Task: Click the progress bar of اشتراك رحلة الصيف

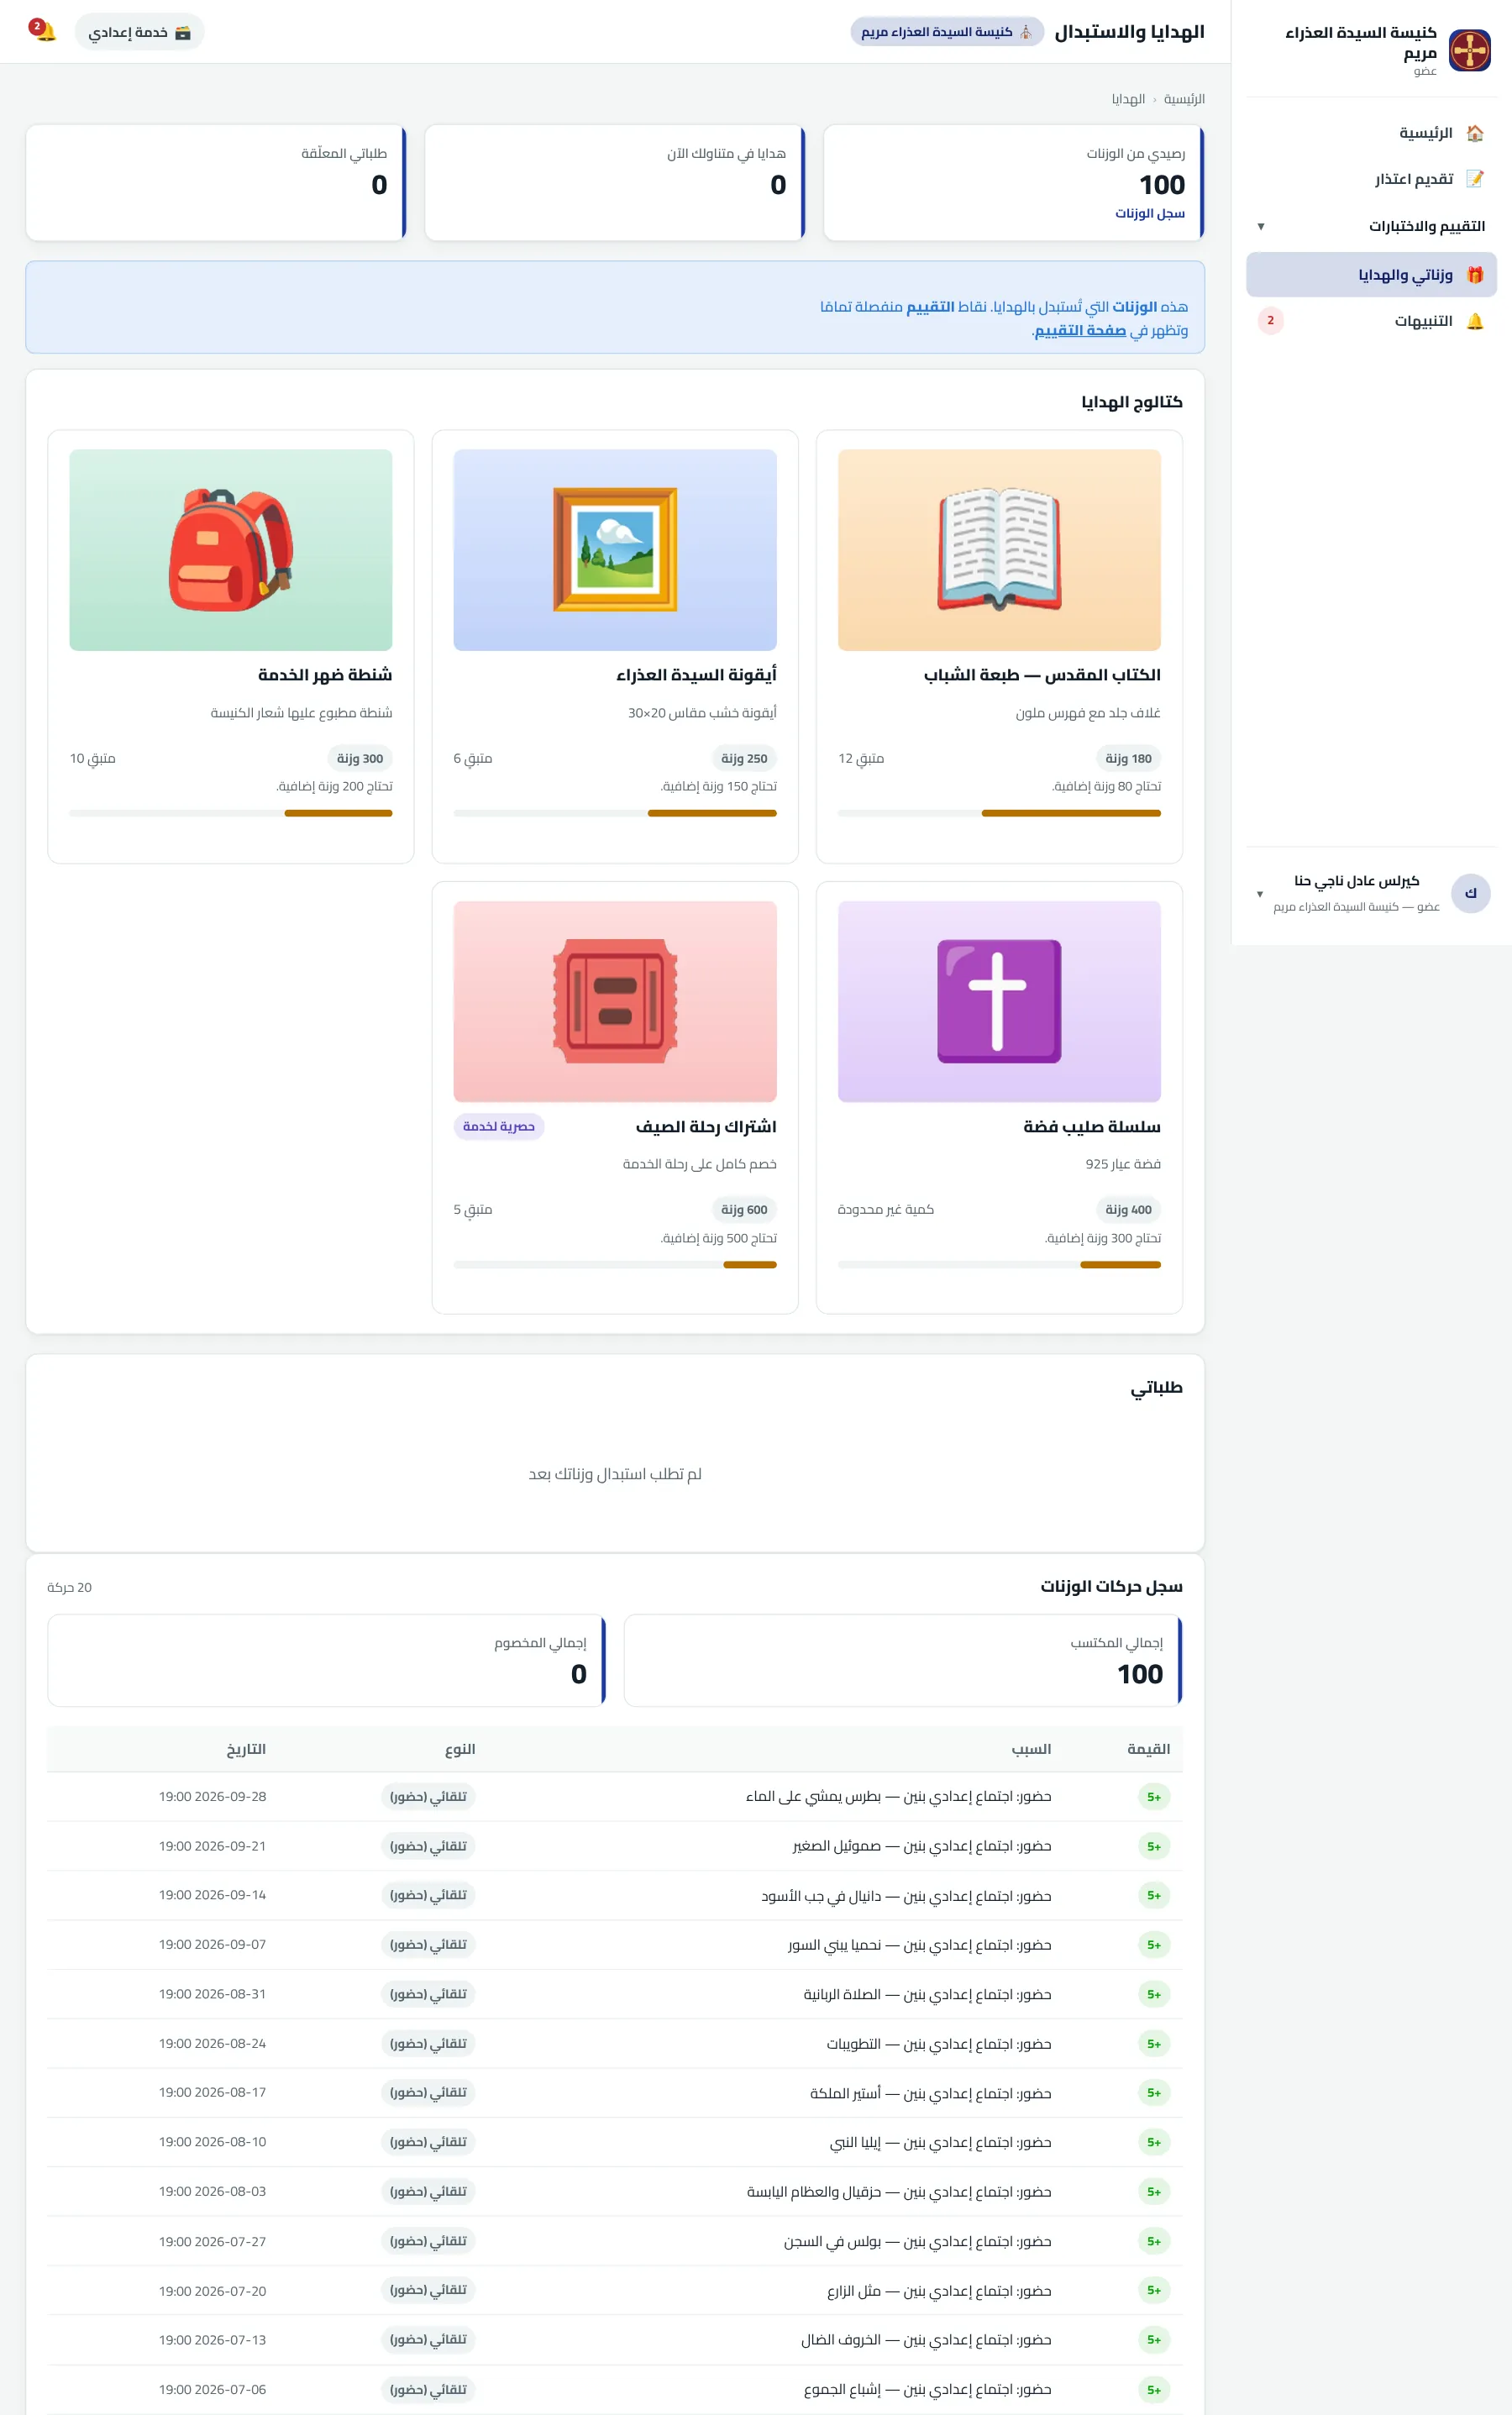Action: click(x=615, y=1265)
